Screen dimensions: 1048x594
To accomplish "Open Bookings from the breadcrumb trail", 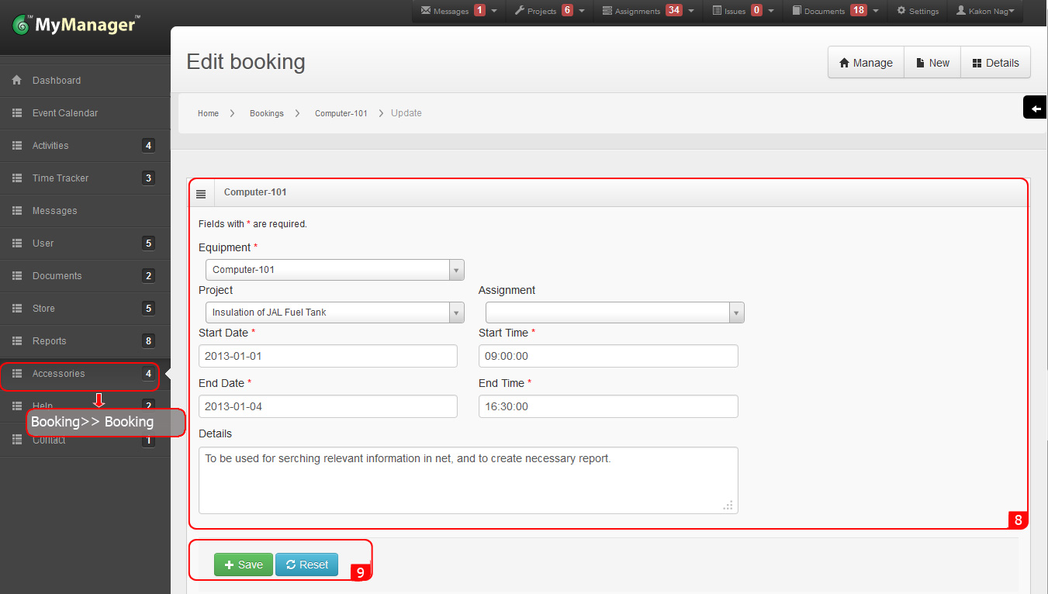I will [x=266, y=113].
